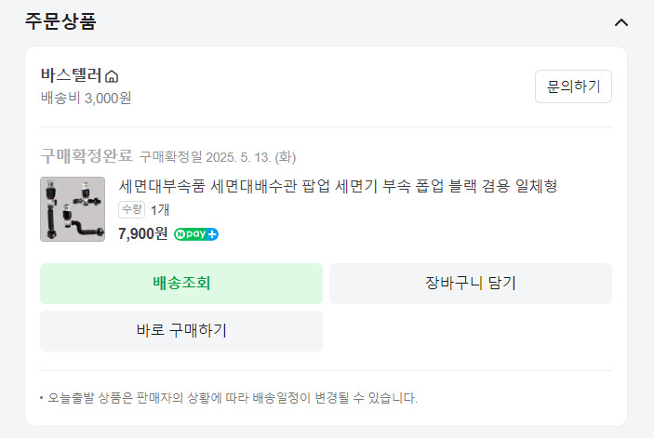
Task: Open the 바스텔러 store home icon
Action: pyautogui.click(x=112, y=76)
